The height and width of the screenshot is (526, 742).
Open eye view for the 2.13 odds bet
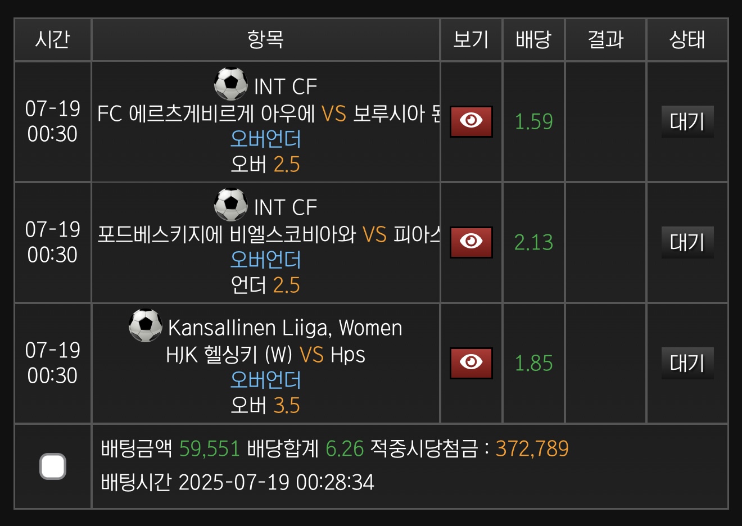pyautogui.click(x=471, y=242)
